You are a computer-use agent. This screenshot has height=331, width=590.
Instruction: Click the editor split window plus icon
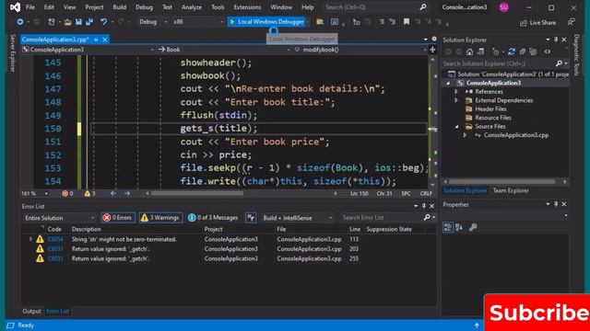(432, 49)
